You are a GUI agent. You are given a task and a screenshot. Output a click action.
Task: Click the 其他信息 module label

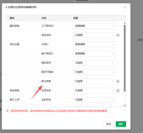(15, 90)
